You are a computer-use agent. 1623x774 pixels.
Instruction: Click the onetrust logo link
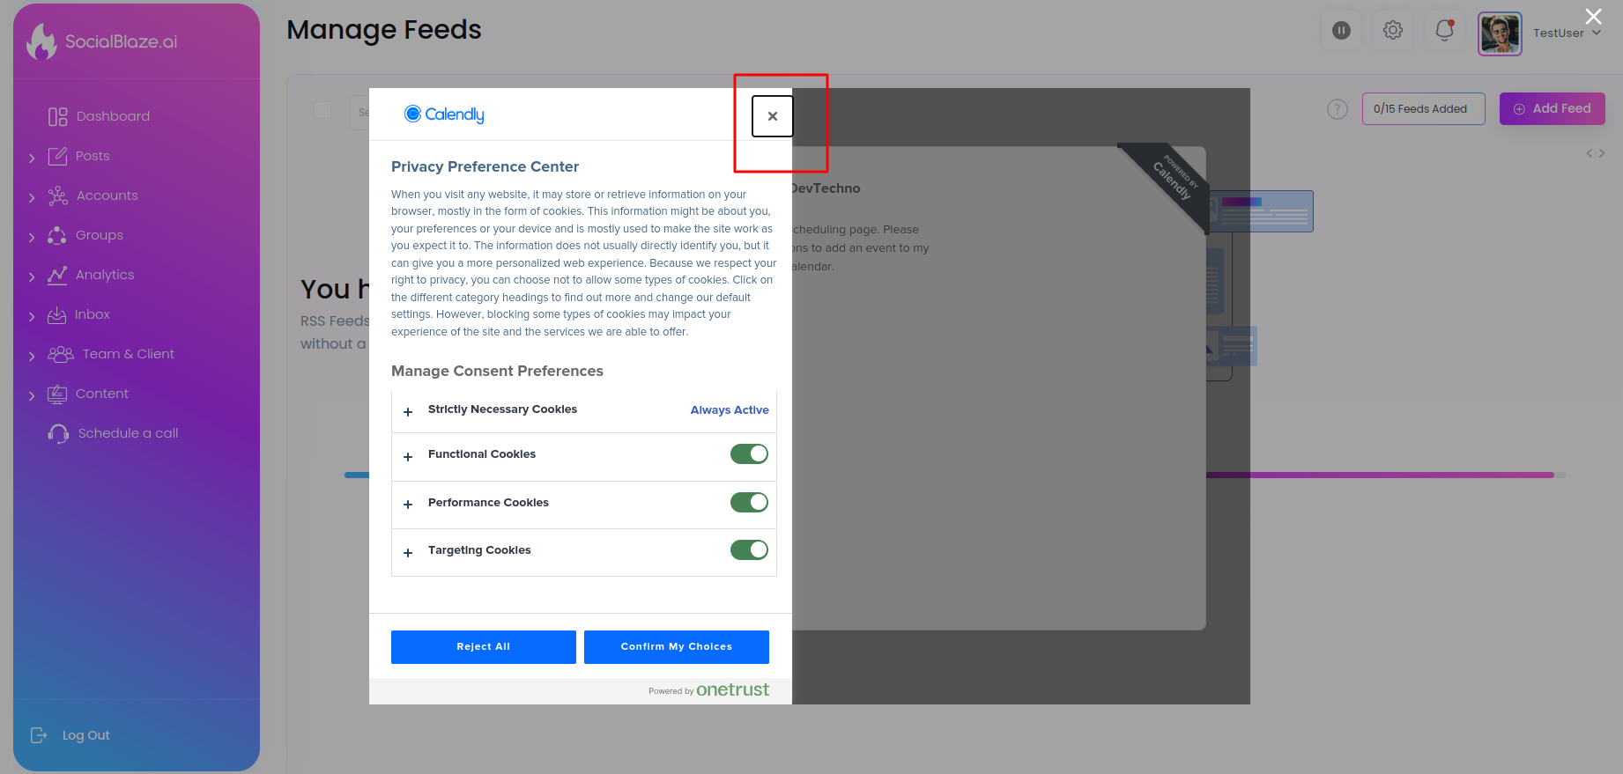732,689
